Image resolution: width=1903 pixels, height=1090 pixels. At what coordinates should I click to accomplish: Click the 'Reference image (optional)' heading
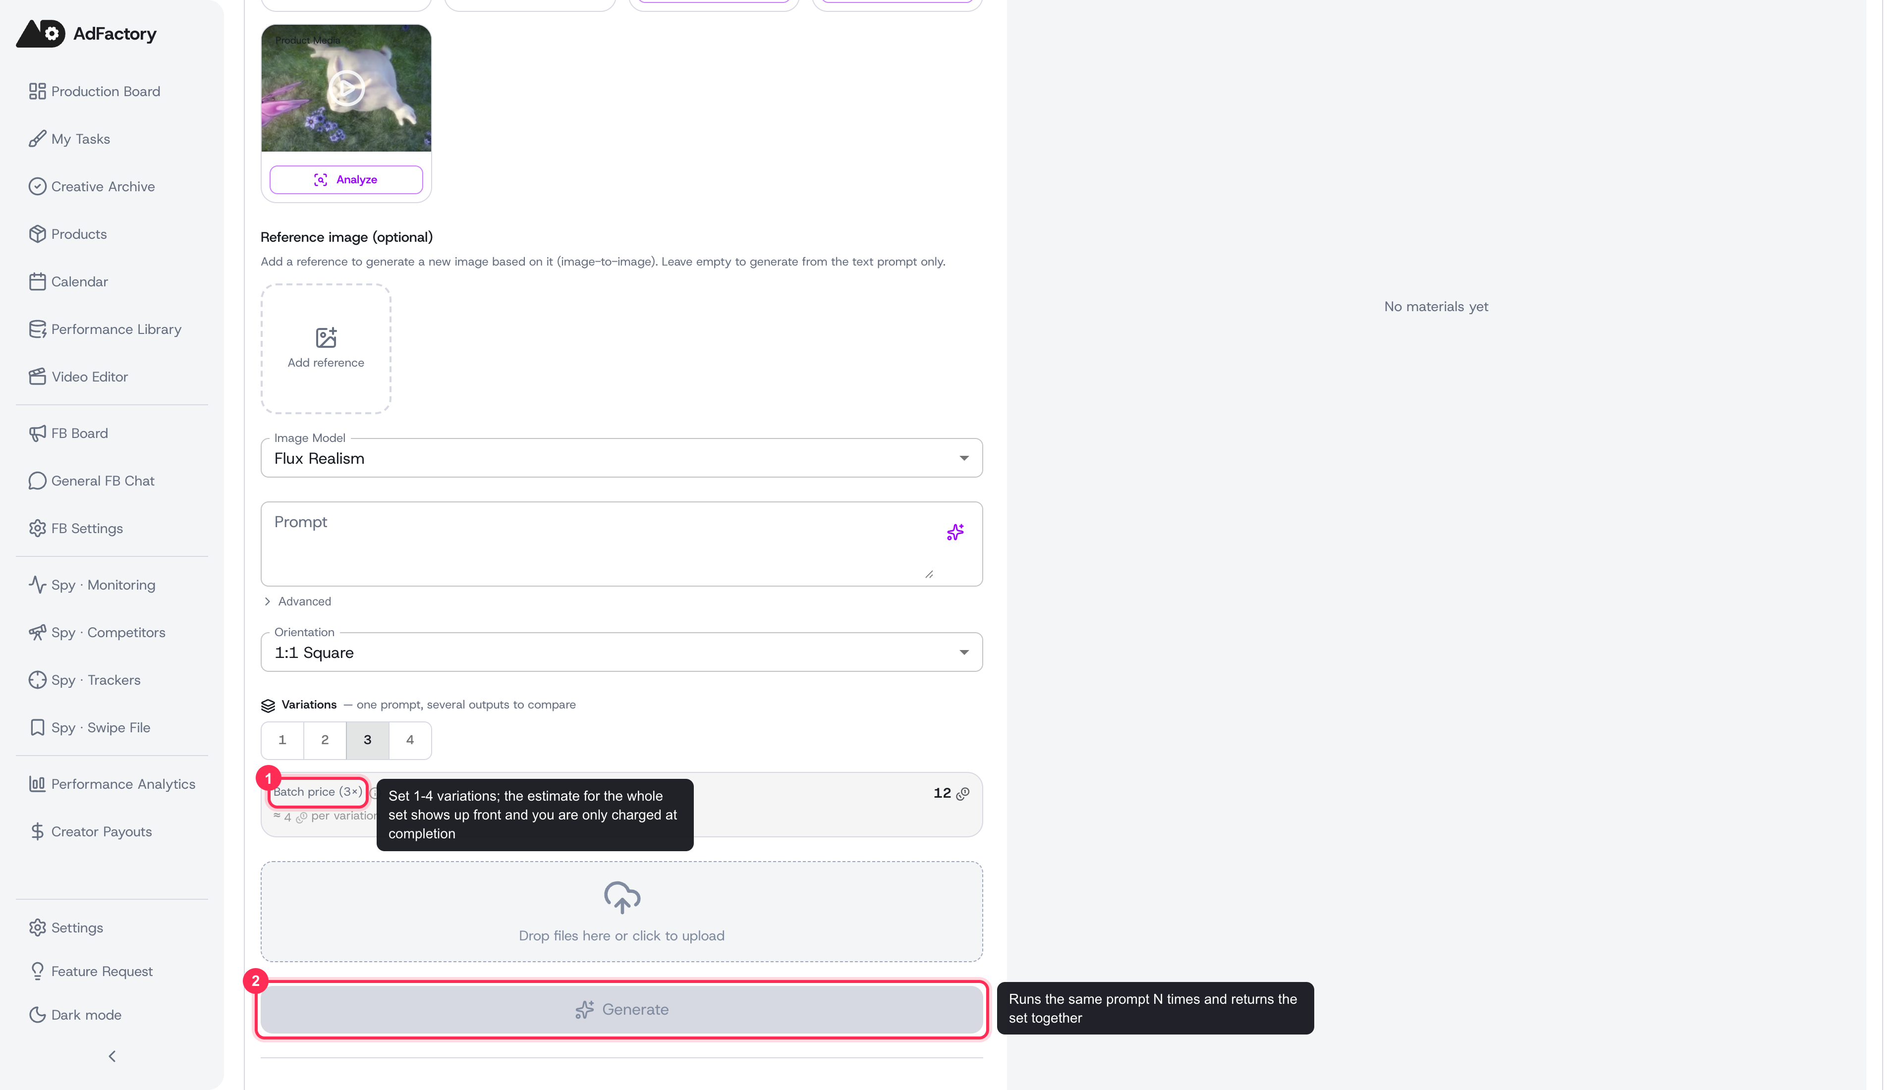pyautogui.click(x=346, y=237)
